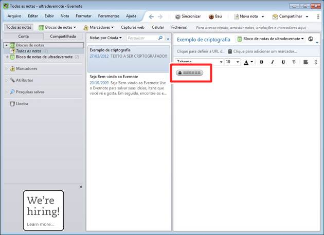Switch to the Conta tab
Viewport: 324px width, 235px height.
[x=24, y=37]
